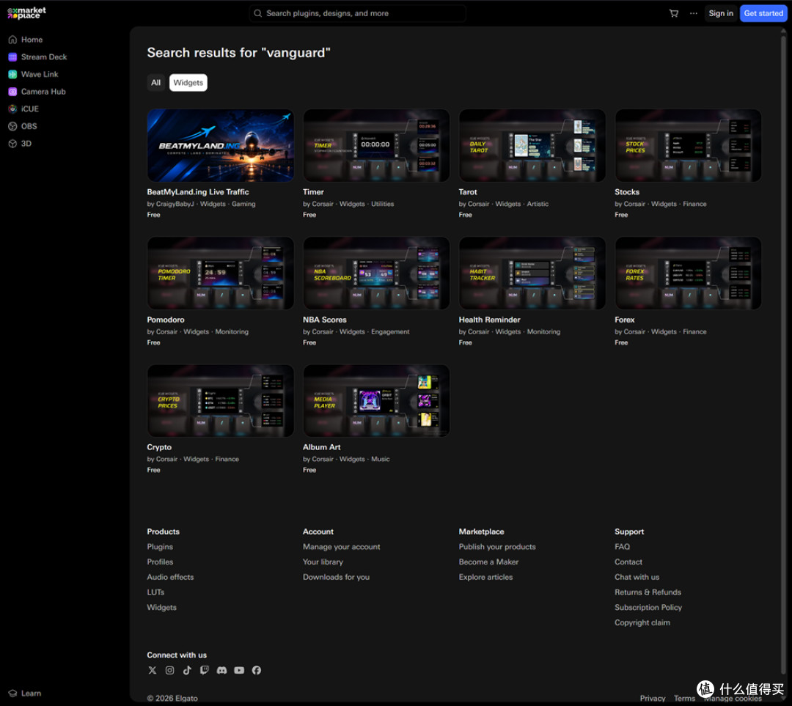Click the Marketplace logo
Image resolution: width=792 pixels, height=706 pixels.
(x=27, y=12)
